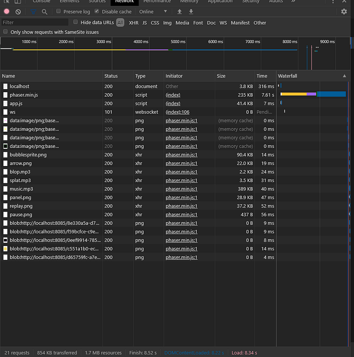Toggle the filter funnel icon
Image resolution: width=354 pixels, height=357 pixels.
33,12
